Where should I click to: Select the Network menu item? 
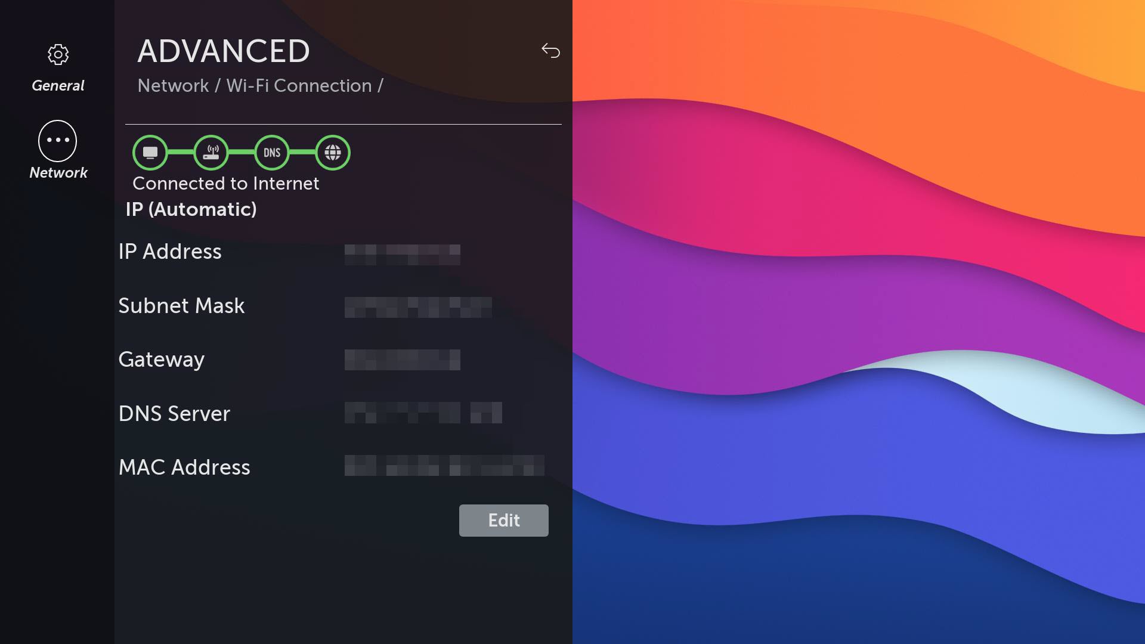click(57, 150)
